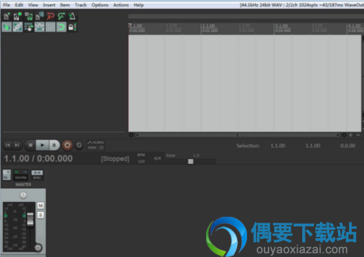
Task: Click the green Redo arrow icon
Action: (x=61, y=16)
